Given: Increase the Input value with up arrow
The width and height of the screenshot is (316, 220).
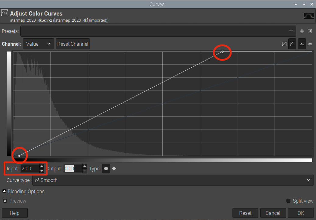Looking at the screenshot, I should (42, 166).
